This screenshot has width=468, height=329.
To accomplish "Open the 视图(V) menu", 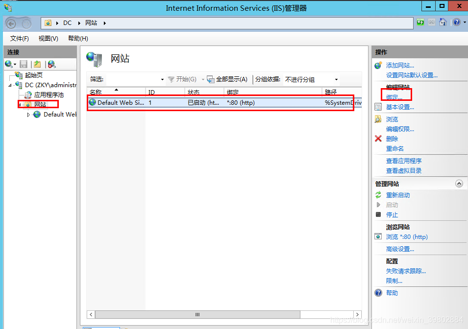I will [x=49, y=39].
